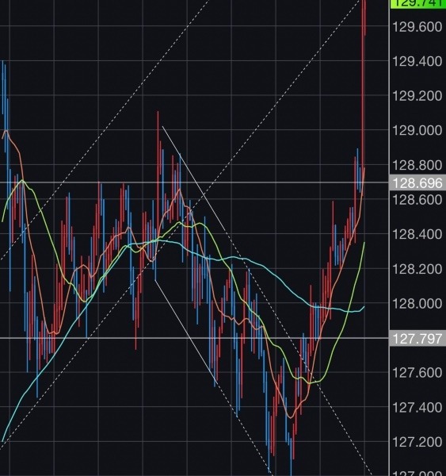This screenshot has width=446, height=476.
Task: Click the 127.600 price axis label
Action: point(417,373)
